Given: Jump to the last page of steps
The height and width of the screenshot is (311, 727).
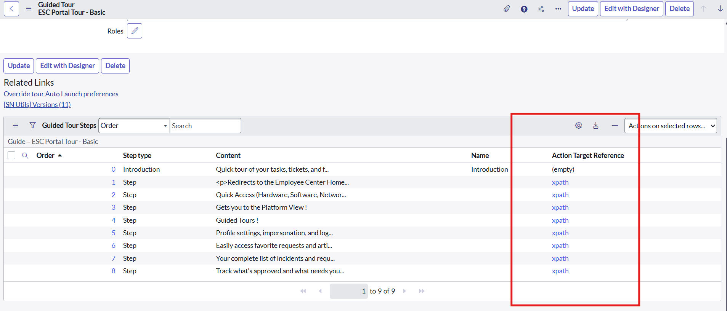Looking at the screenshot, I should pos(422,291).
